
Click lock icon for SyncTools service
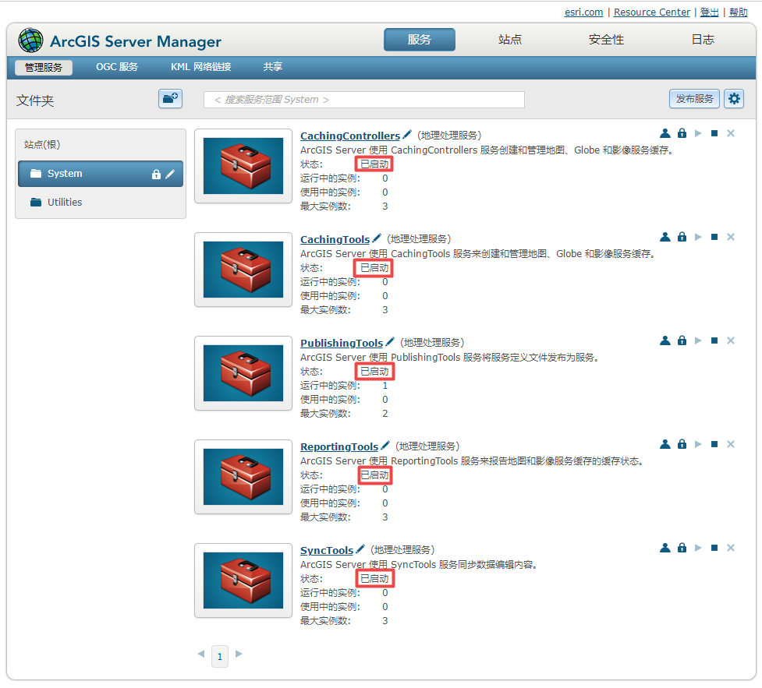pos(682,548)
